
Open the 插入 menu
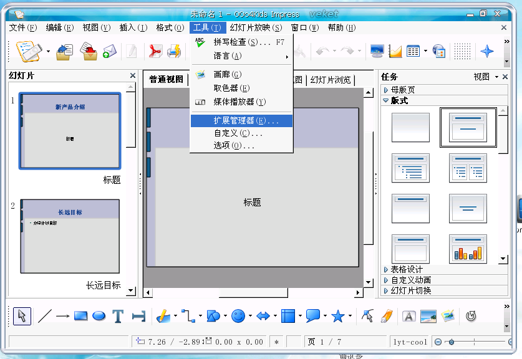tap(133, 27)
